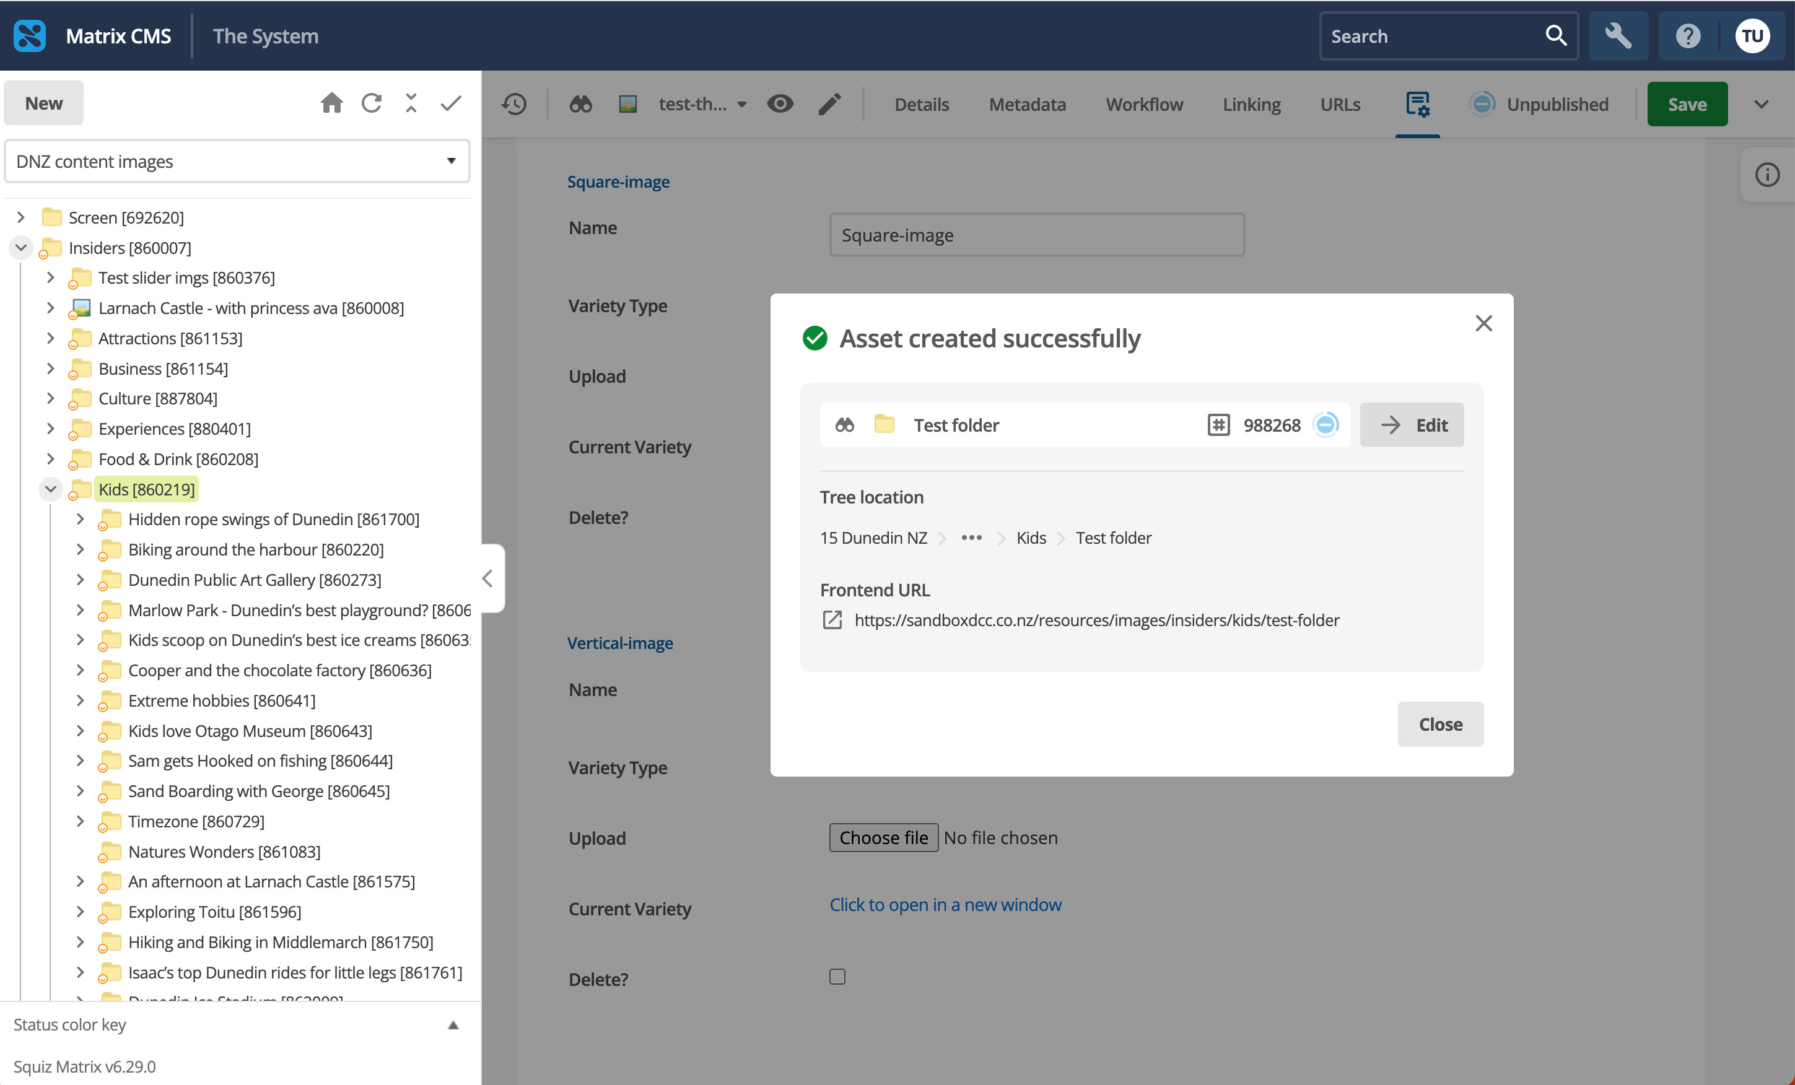
Task: Open the info panel icon
Action: (1767, 175)
